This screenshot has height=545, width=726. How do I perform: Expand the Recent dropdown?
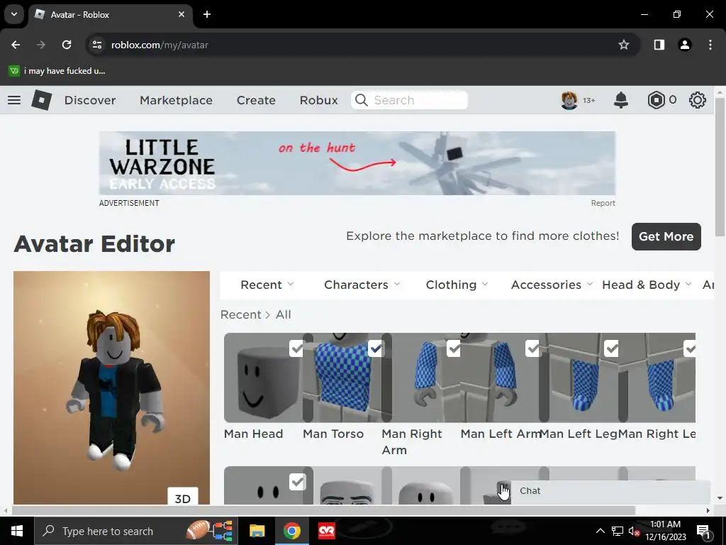(x=267, y=285)
